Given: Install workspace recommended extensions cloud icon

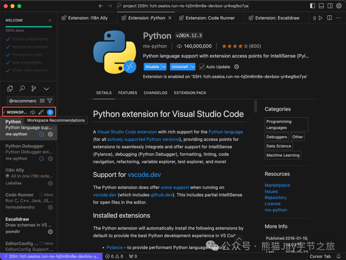Looking at the screenshot, I should 33,112.
